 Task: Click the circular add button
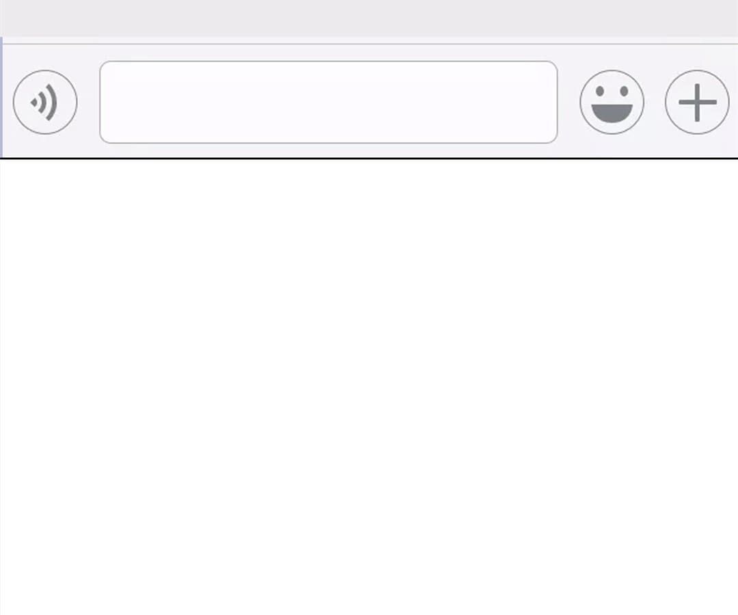[697, 102]
